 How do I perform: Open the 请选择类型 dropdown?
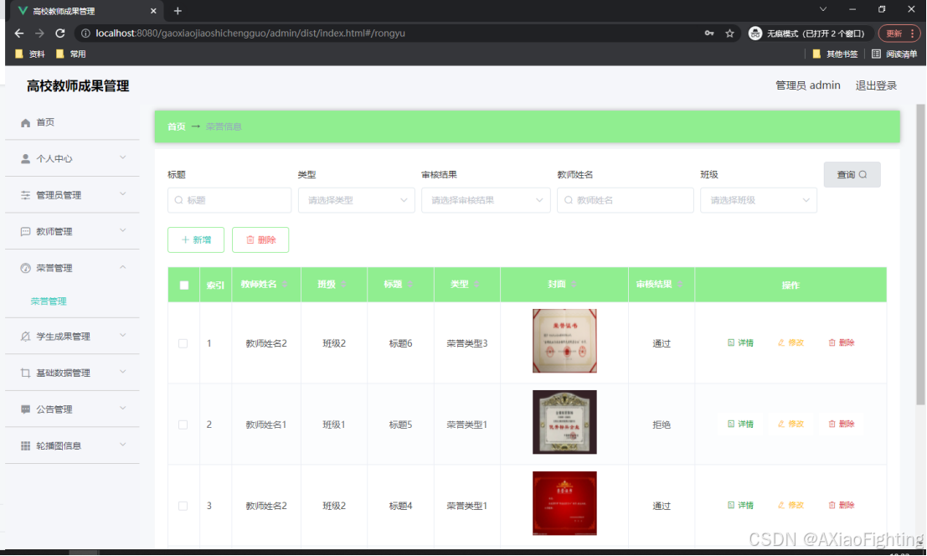[357, 200]
